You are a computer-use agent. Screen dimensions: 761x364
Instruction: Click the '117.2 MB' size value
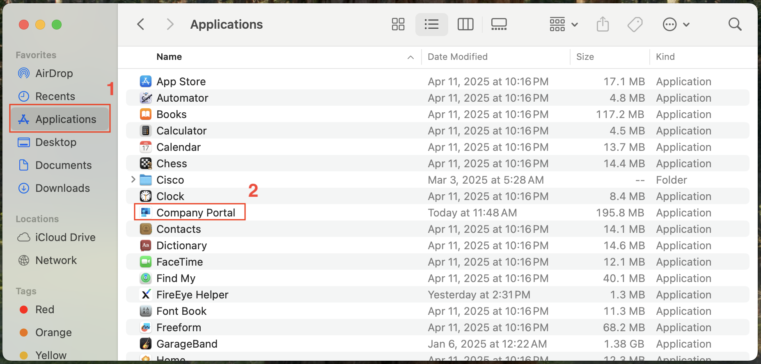[620, 114]
